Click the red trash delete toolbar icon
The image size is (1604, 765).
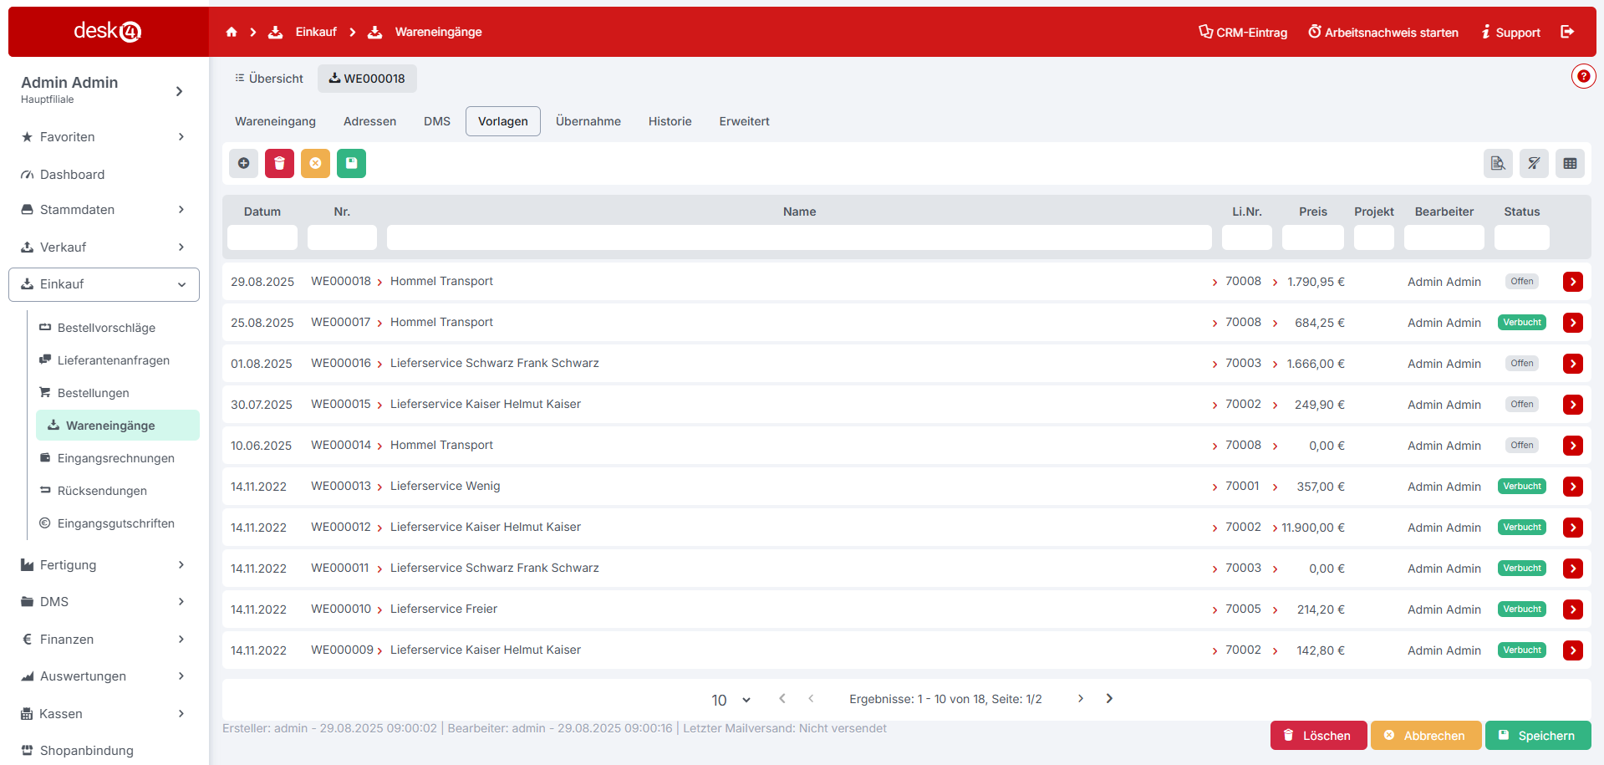pos(279,163)
